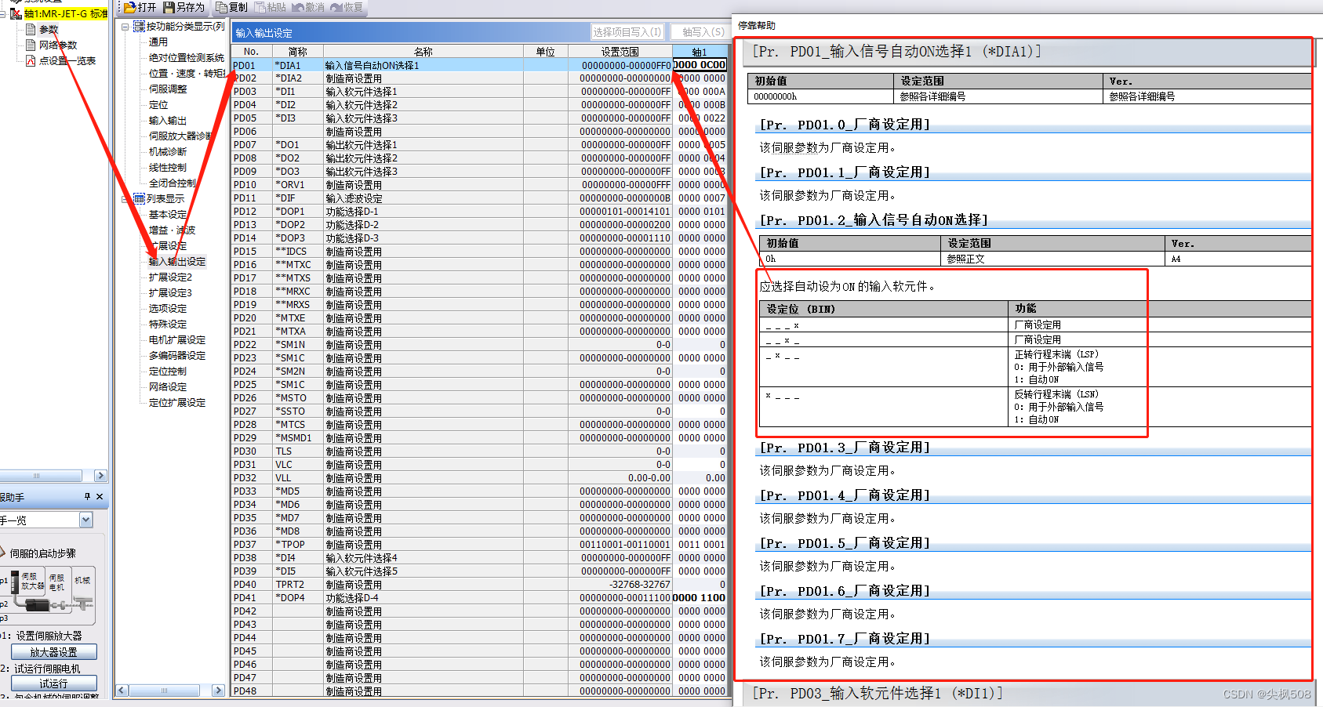Select 定位控制 tree item

(x=168, y=371)
